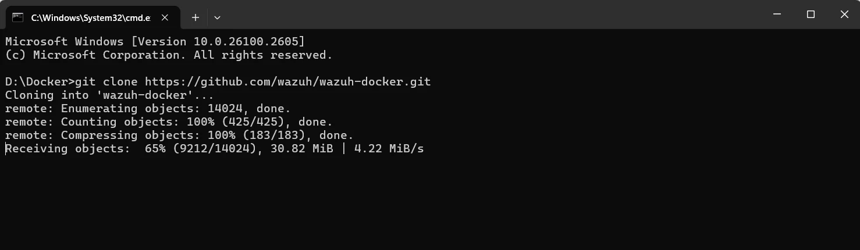Click the 'git clone' command text

(107, 81)
